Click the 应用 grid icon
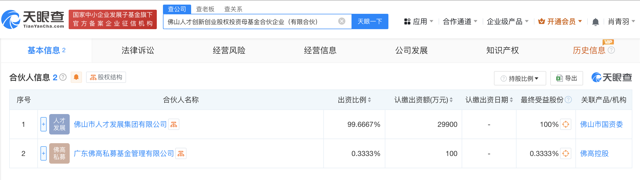The height and width of the screenshot is (180, 640). (407, 21)
